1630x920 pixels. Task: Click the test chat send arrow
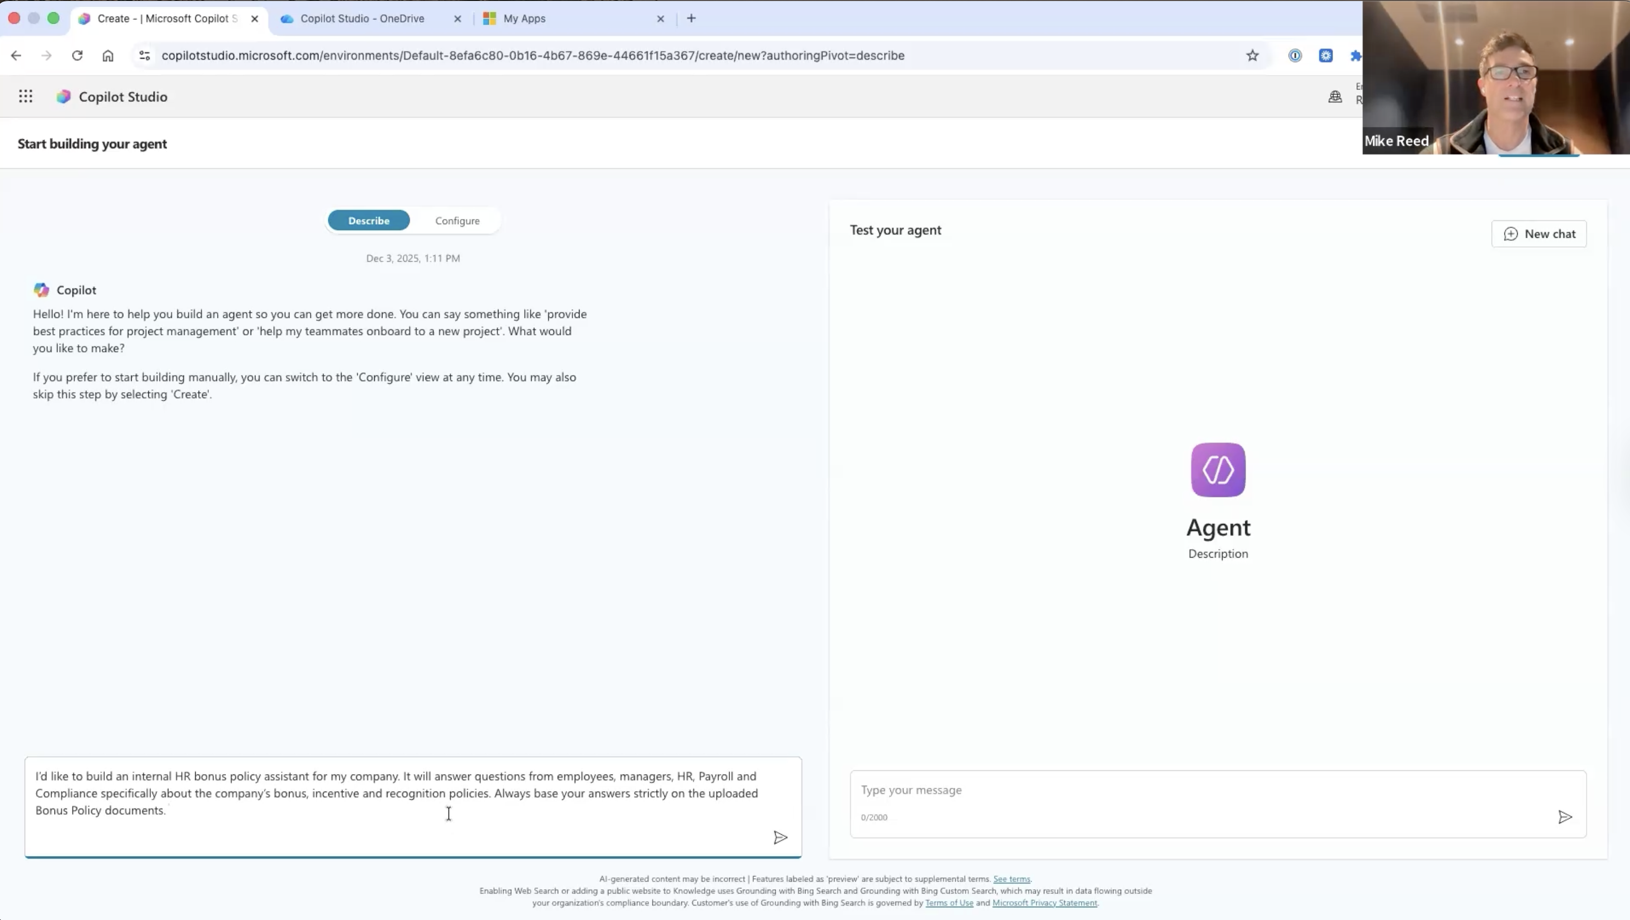pyautogui.click(x=1565, y=817)
